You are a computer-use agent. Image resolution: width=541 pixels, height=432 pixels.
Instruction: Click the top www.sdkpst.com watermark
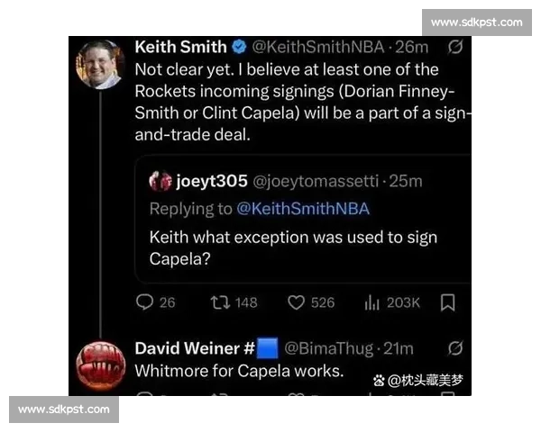(475, 22)
